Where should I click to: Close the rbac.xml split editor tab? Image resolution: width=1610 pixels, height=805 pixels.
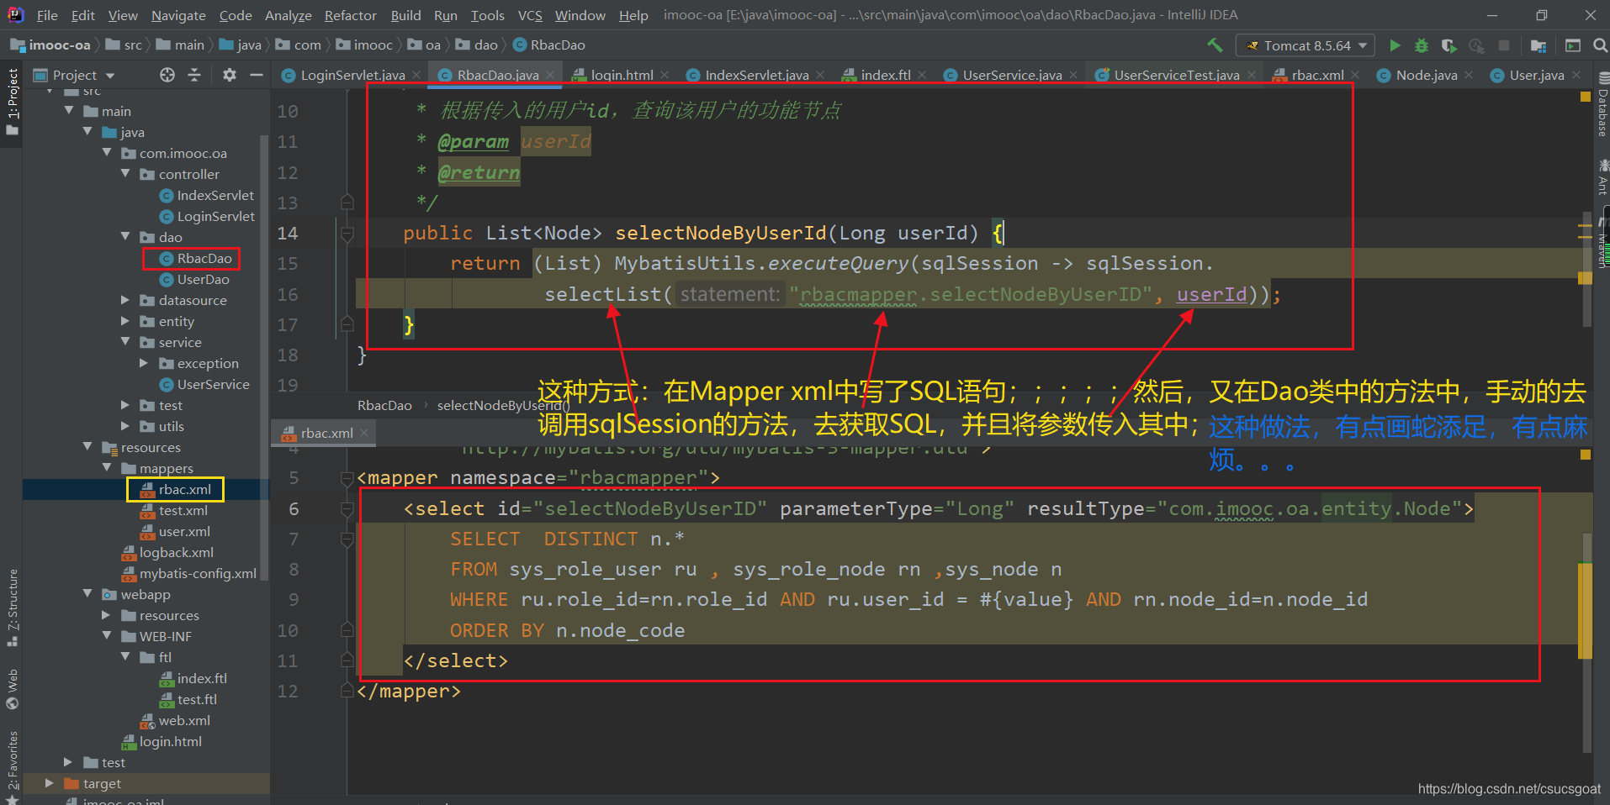pos(364,433)
